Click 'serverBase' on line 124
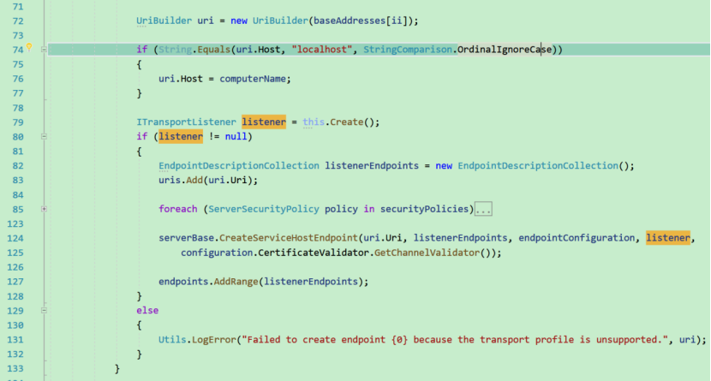This screenshot has width=711, height=381. pos(187,238)
